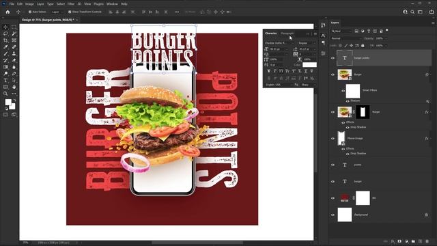The image size is (437, 246).
Task: Hide the Background layer
Action: pos(333,215)
